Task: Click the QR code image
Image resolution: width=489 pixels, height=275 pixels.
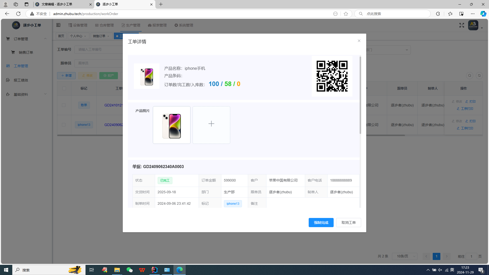Action: click(332, 76)
